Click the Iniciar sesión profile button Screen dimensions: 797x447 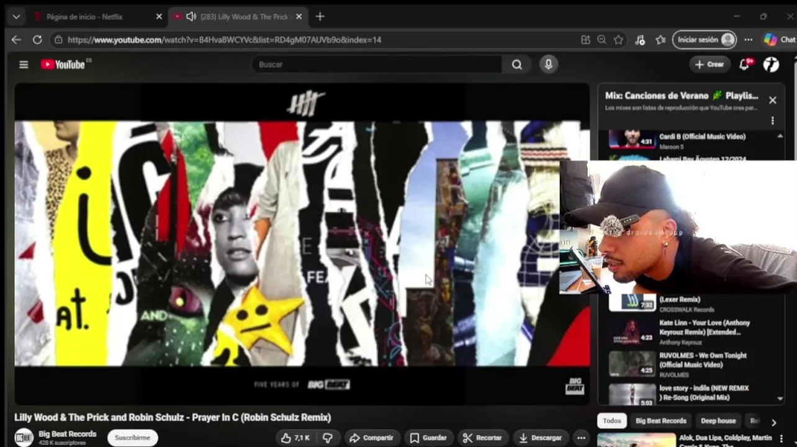click(x=705, y=40)
